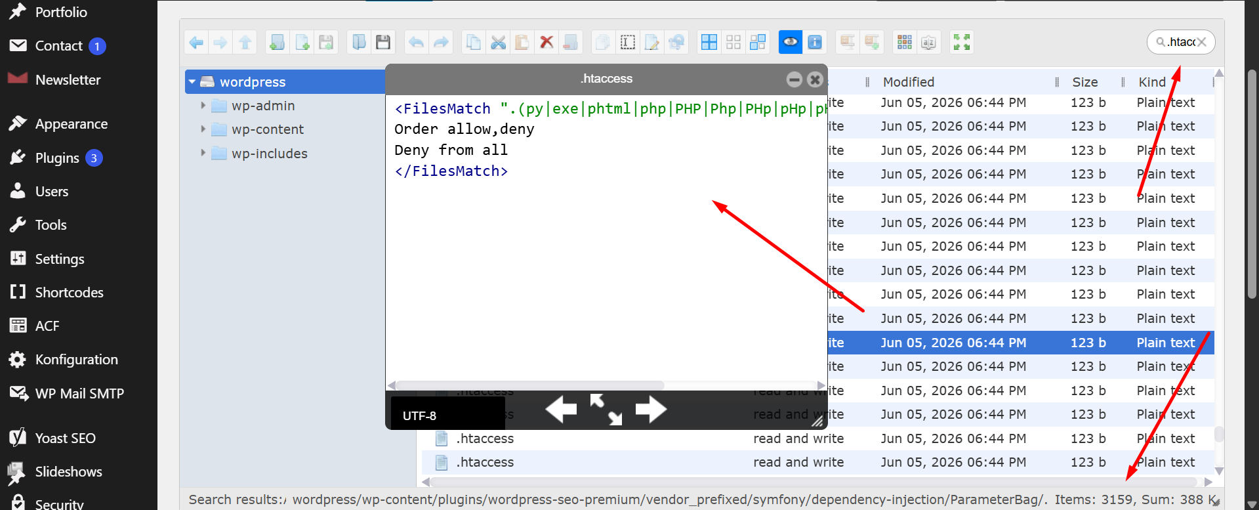Expand the wp-includes folder arrow
This screenshot has height=510, width=1259.
coord(203,153)
